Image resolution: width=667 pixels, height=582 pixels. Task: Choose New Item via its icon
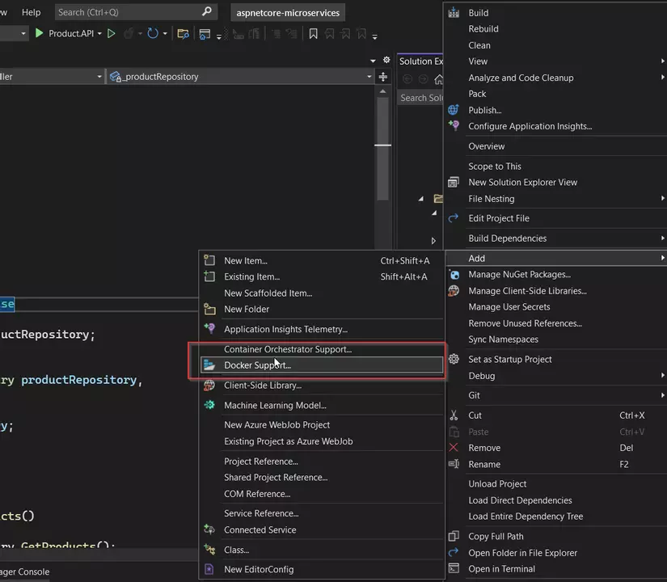pos(209,260)
